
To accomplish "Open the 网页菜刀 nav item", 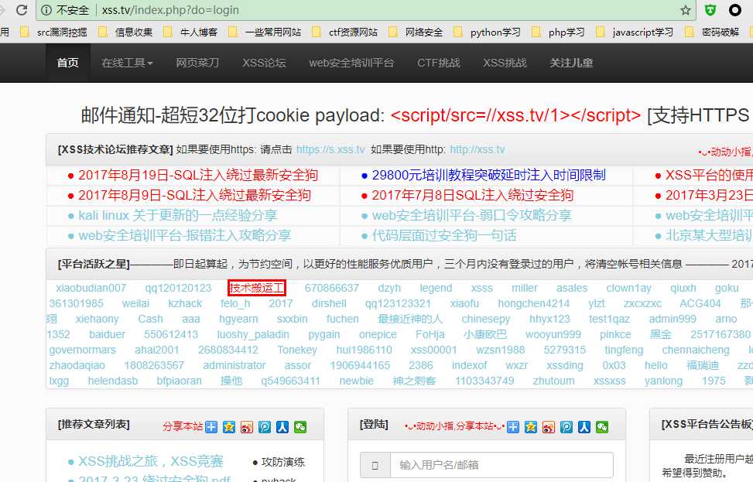I will [x=197, y=63].
